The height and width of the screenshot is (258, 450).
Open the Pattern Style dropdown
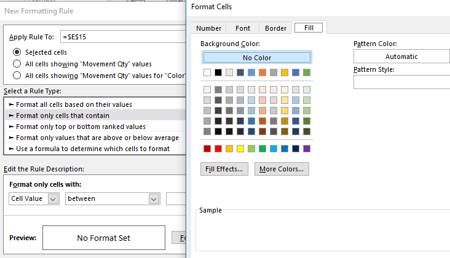point(401,82)
